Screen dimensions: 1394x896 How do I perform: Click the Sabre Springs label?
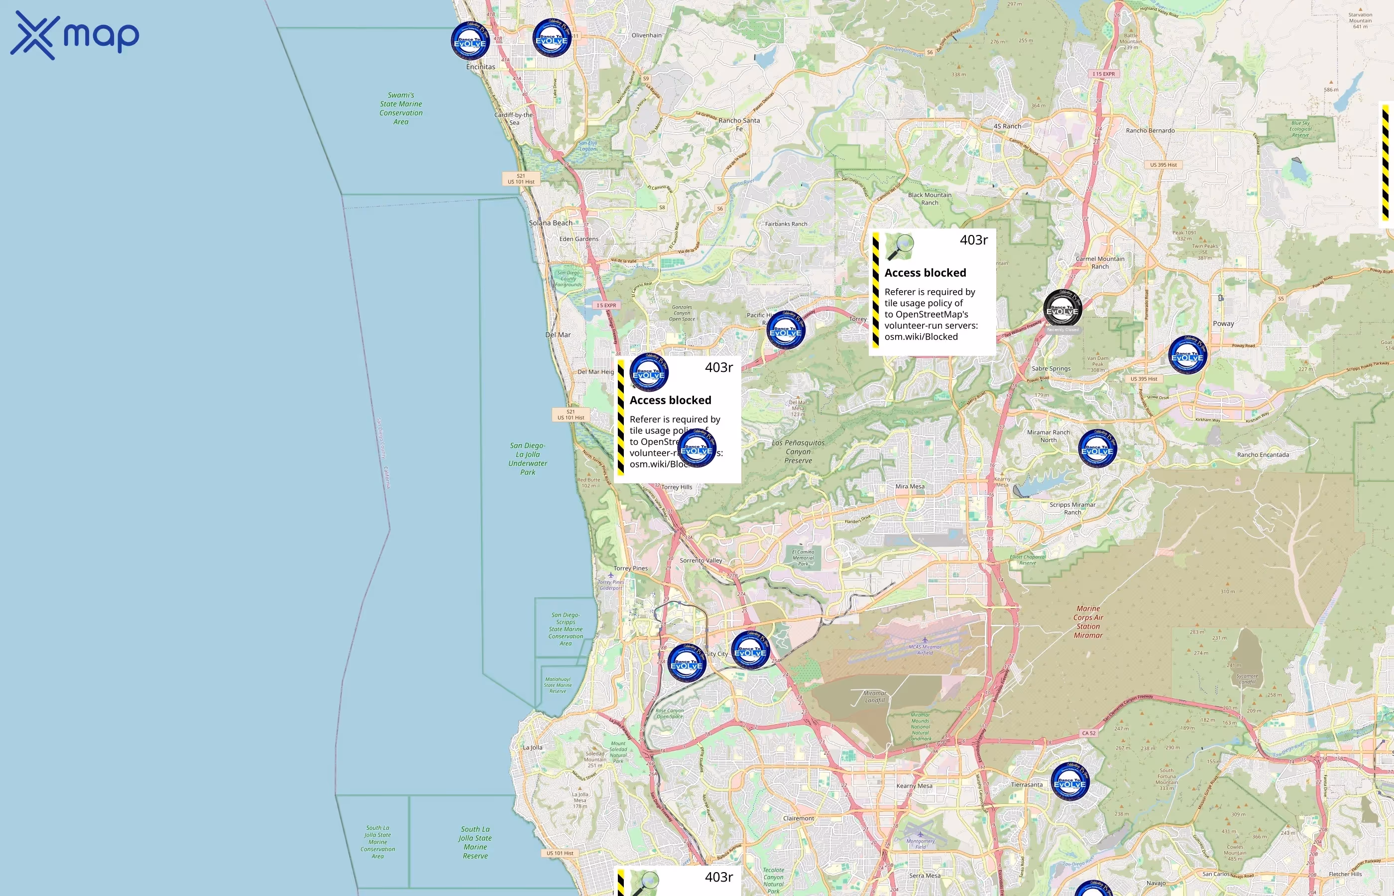point(1051,368)
